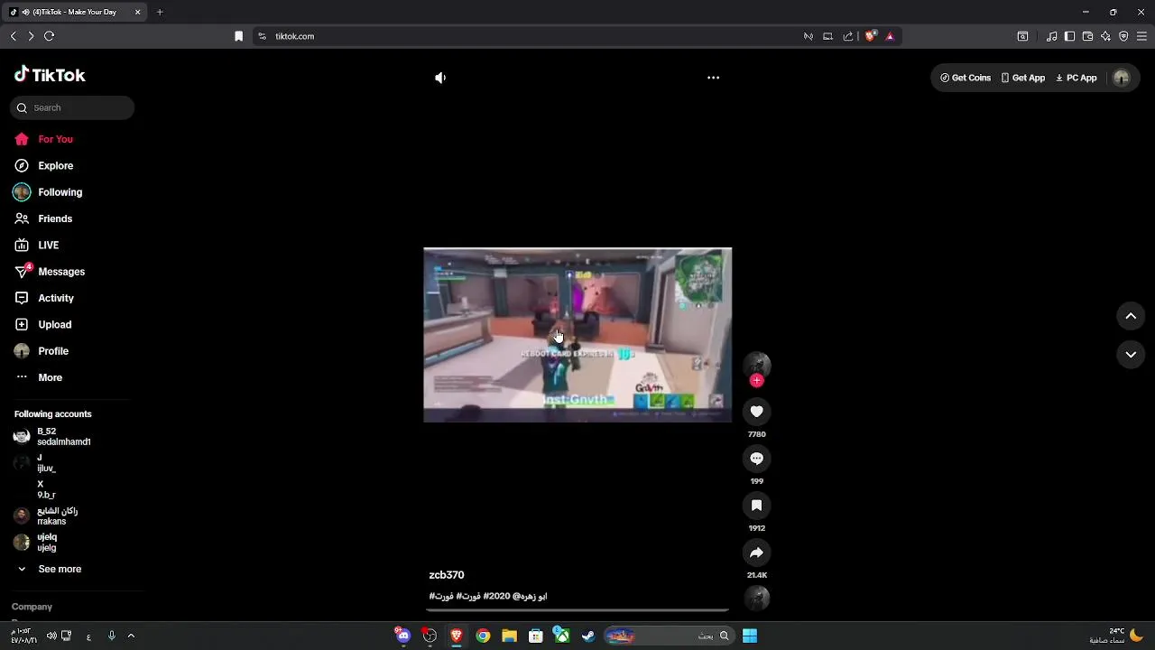Click the share page icon in address bar
This screenshot has width=1155, height=650.
[848, 36]
